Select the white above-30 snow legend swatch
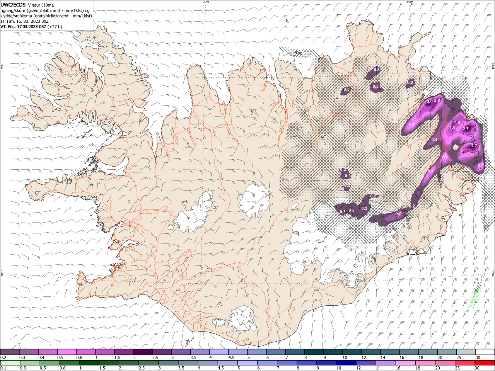Viewport: 495px width, 371px height. pyautogui.click(x=485, y=352)
